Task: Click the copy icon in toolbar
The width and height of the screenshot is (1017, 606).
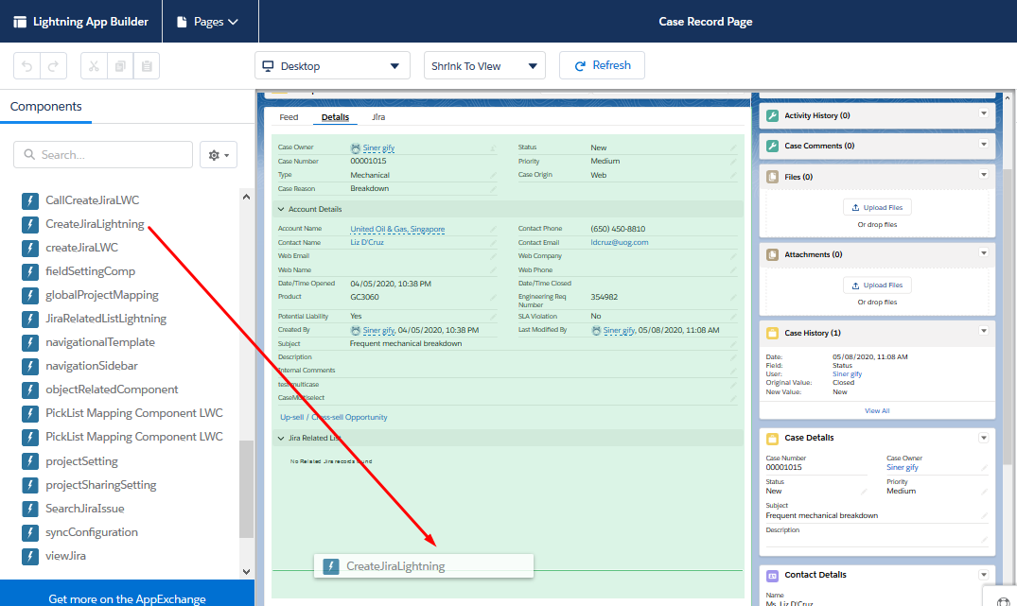Action: click(120, 65)
